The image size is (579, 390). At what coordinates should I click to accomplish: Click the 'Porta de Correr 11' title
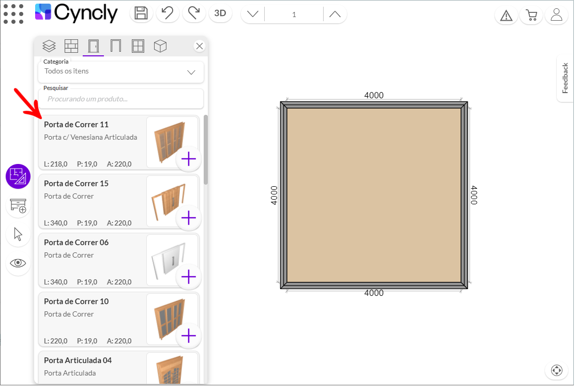[77, 125]
